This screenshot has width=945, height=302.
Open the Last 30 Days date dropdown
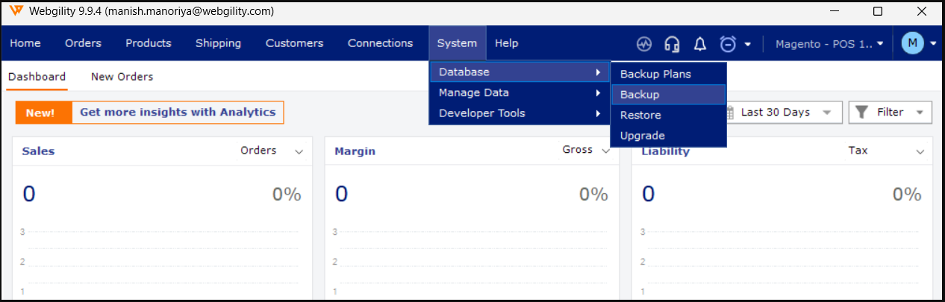click(783, 113)
